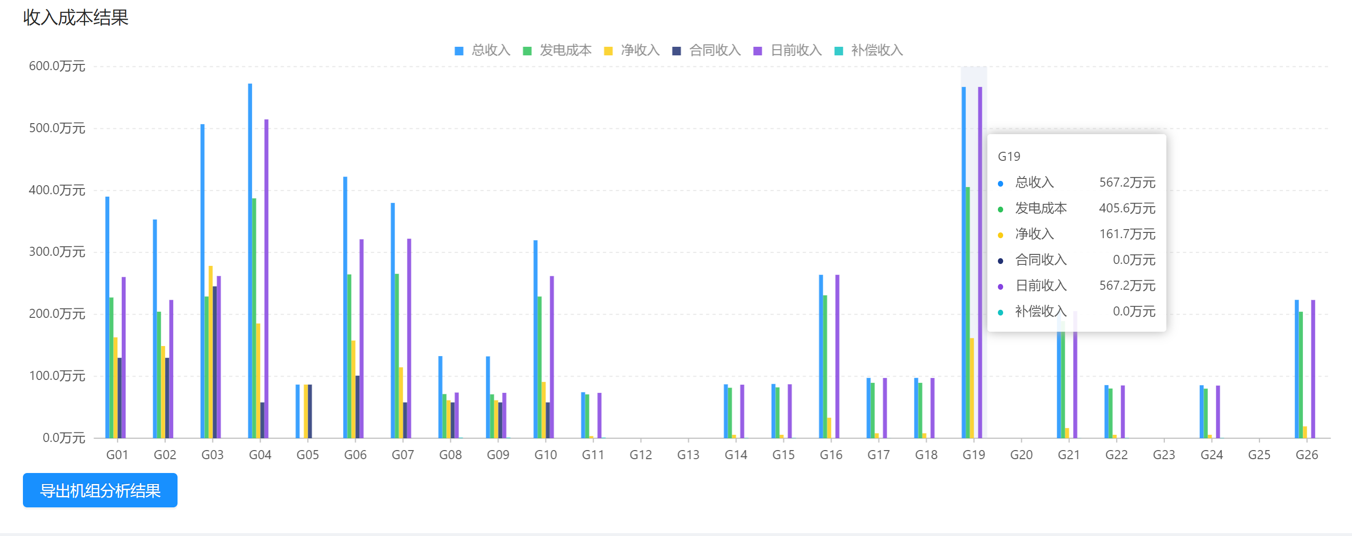Viewport: 1352px width, 536px height.
Task: Click the G11 x-axis label
Action: [x=593, y=455]
